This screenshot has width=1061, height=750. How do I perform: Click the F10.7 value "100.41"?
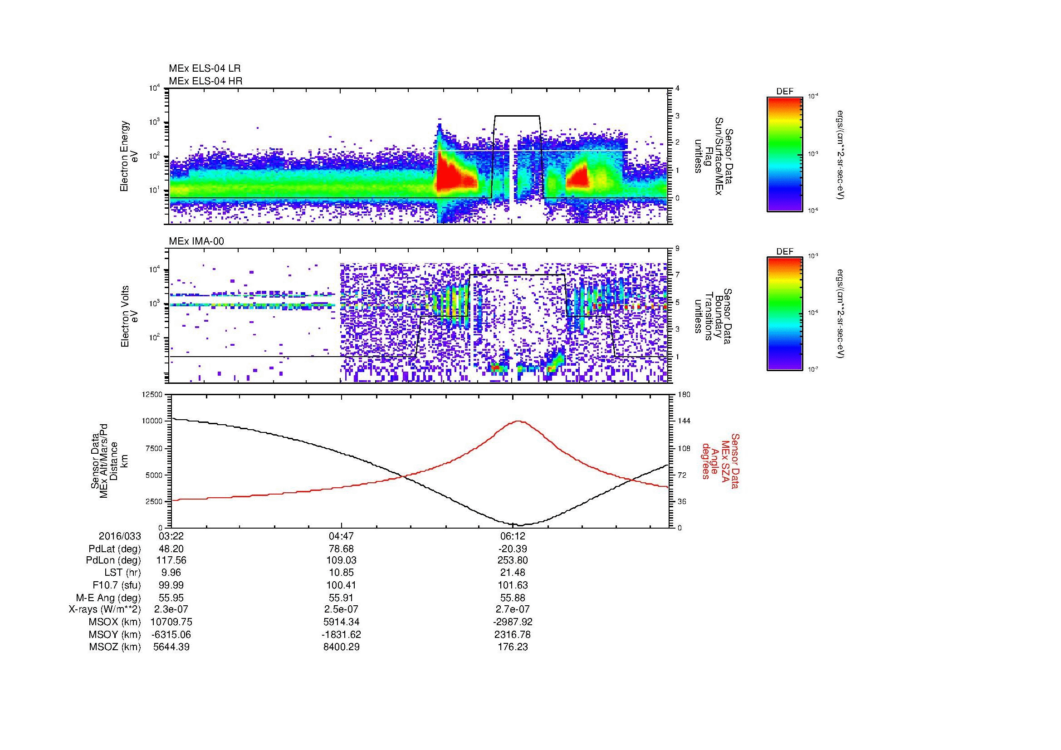[342, 585]
